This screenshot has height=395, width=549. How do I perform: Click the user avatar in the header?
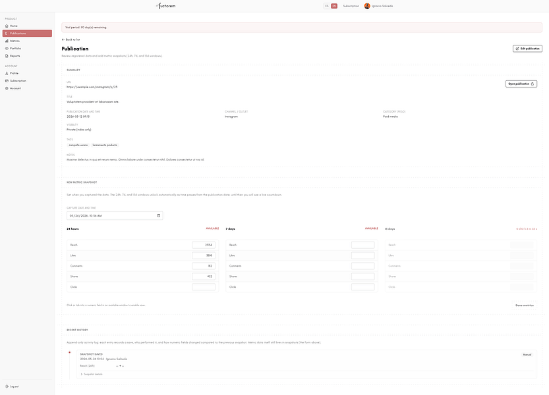(367, 6)
